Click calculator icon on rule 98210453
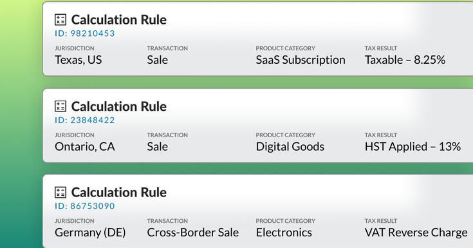Viewport: 473px width, 248px height. click(x=60, y=19)
